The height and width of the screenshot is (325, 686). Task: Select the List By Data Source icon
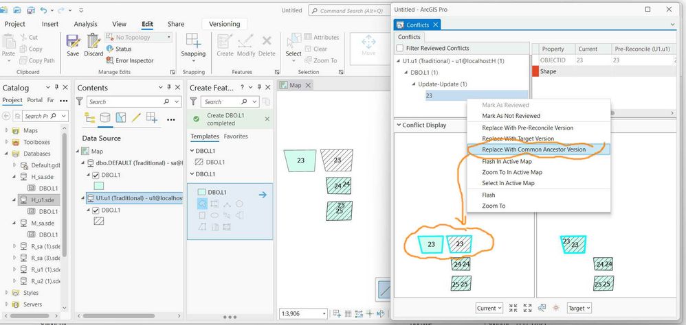(x=105, y=118)
